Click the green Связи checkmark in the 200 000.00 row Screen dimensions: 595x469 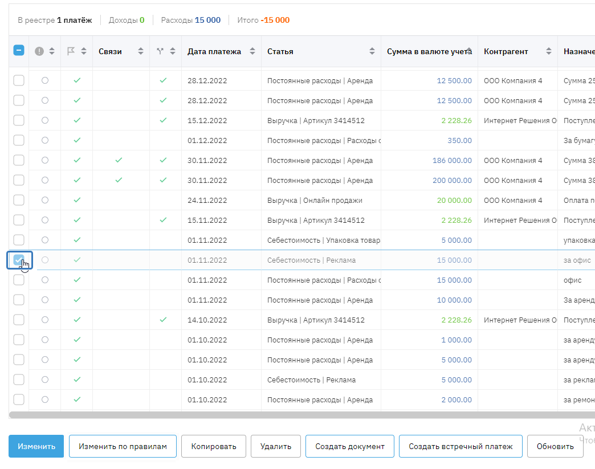[119, 180]
